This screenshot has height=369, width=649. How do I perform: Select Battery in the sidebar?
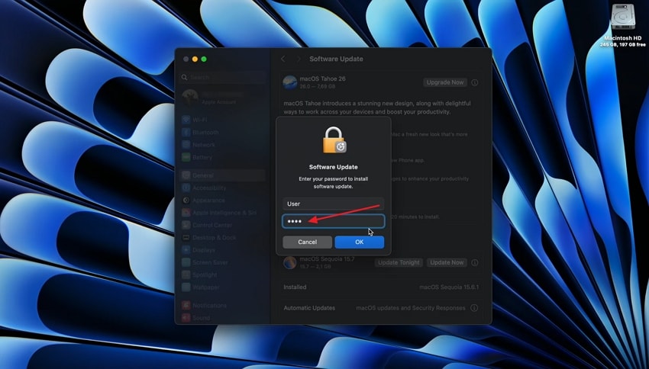[223, 157]
